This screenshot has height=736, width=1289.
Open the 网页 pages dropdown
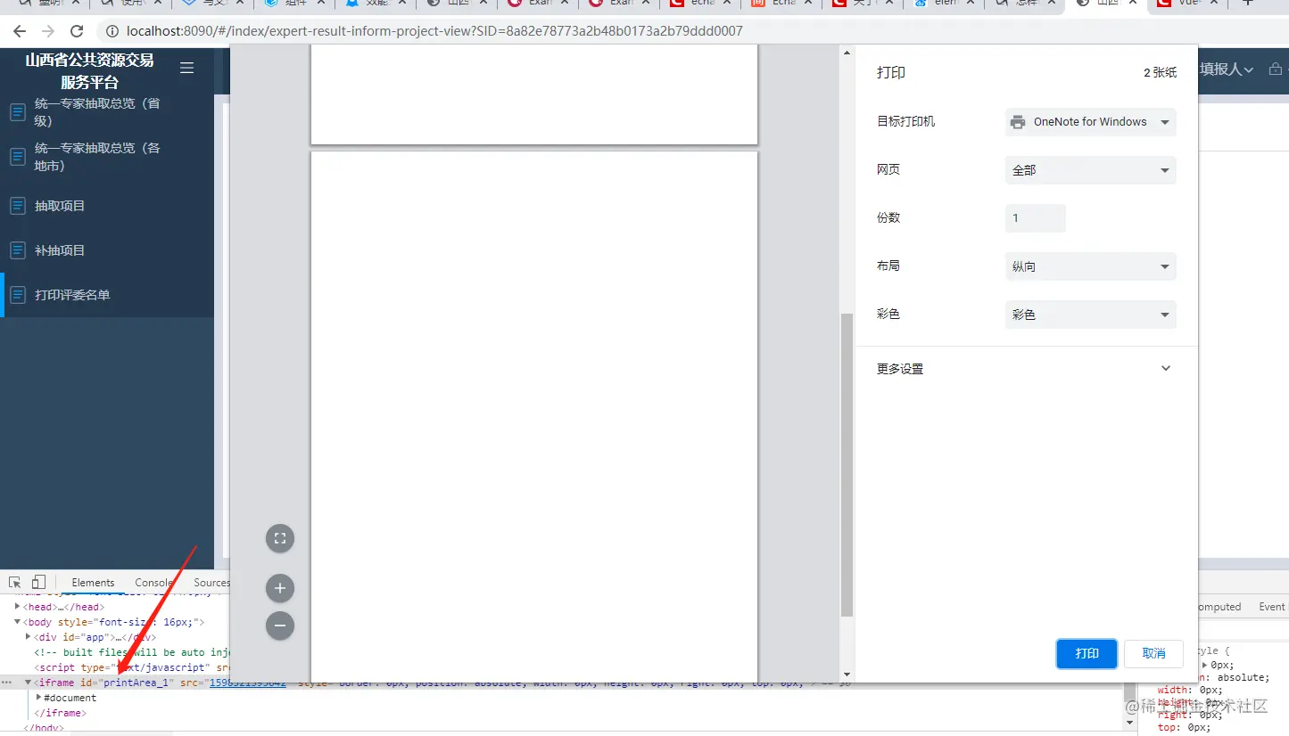click(1090, 170)
